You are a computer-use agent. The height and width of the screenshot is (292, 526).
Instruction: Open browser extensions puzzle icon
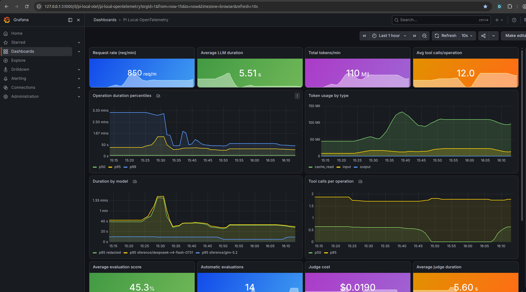(x=510, y=6)
